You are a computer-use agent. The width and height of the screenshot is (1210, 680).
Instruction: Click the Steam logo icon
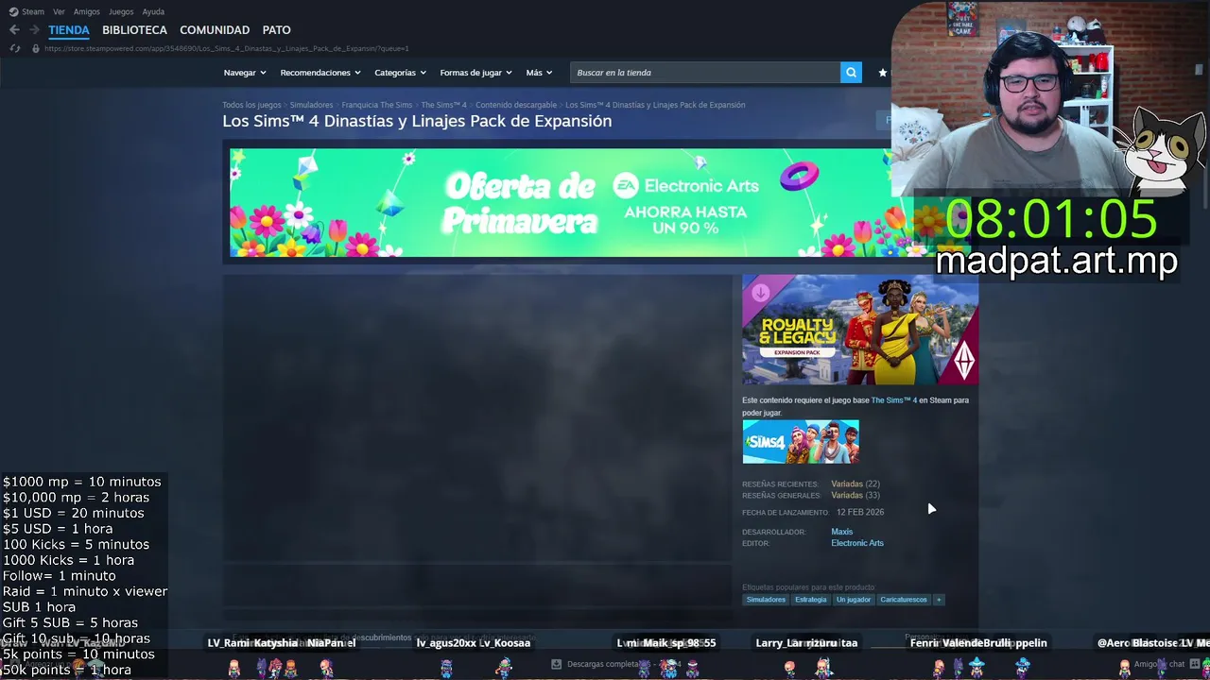click(13, 11)
